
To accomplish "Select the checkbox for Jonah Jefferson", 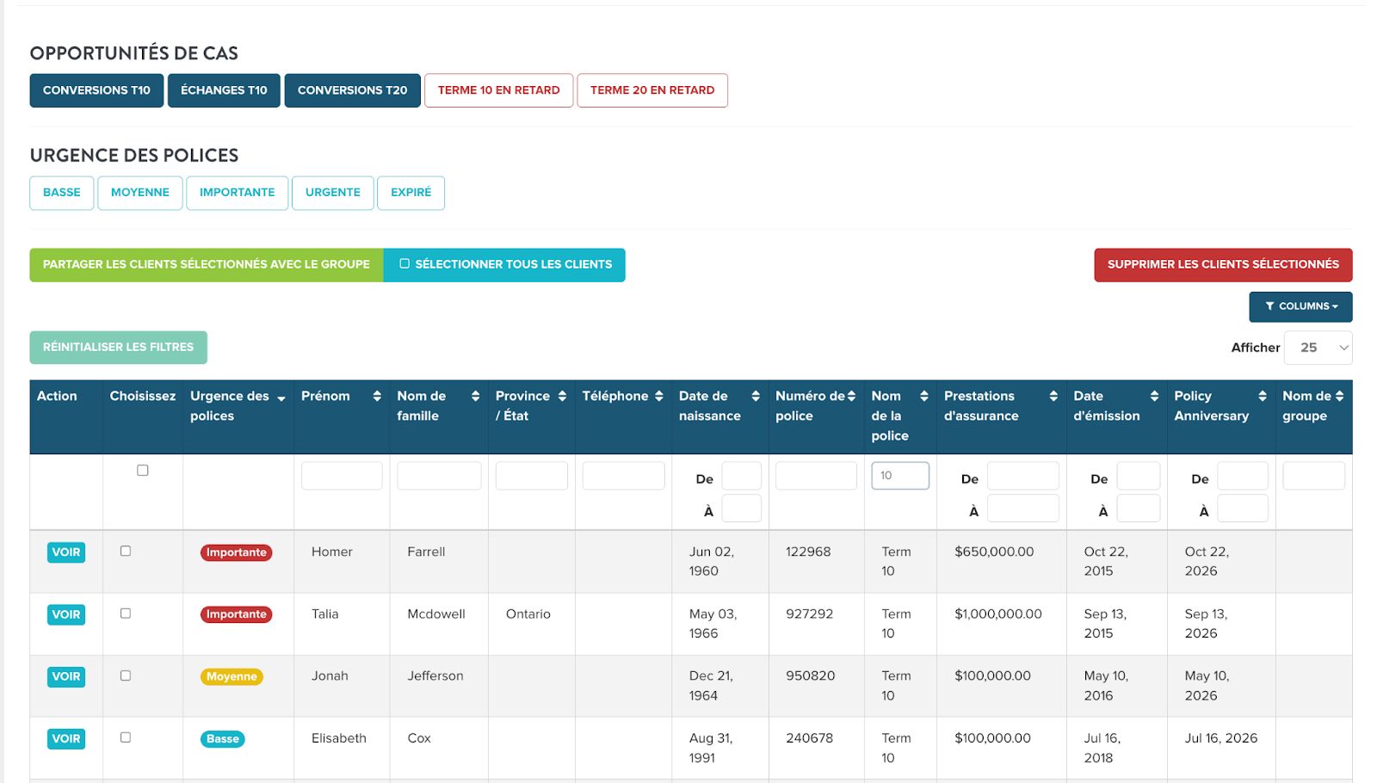I will click(126, 676).
